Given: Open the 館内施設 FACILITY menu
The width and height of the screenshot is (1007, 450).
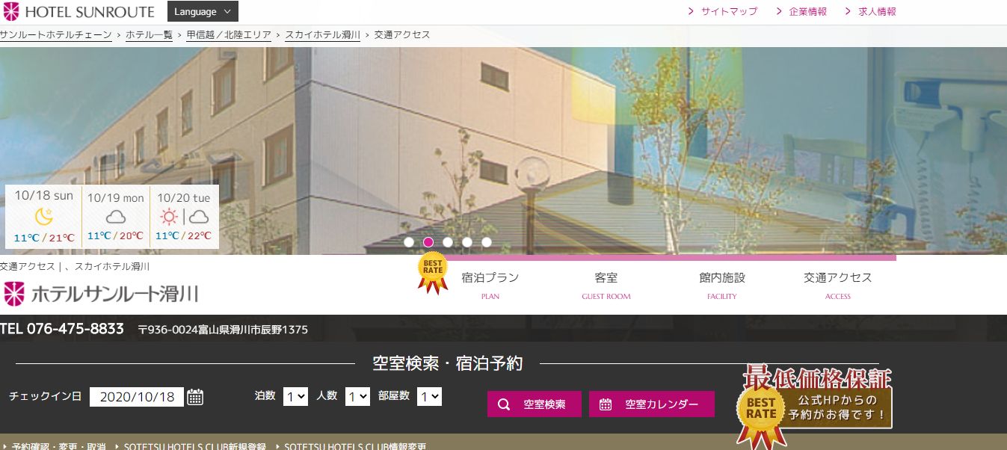Looking at the screenshot, I should click(722, 285).
